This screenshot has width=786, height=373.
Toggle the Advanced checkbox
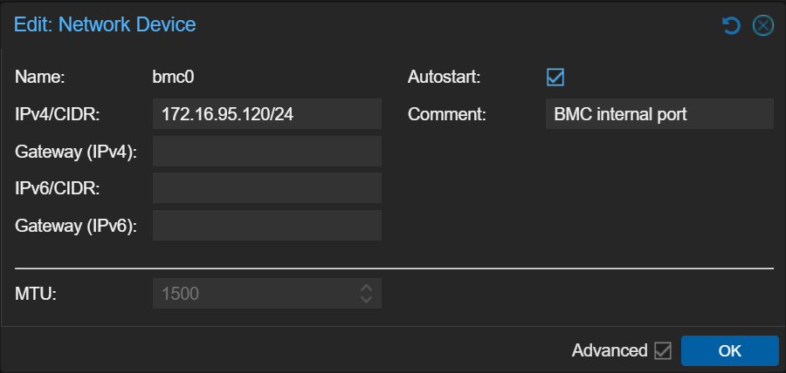click(x=663, y=351)
